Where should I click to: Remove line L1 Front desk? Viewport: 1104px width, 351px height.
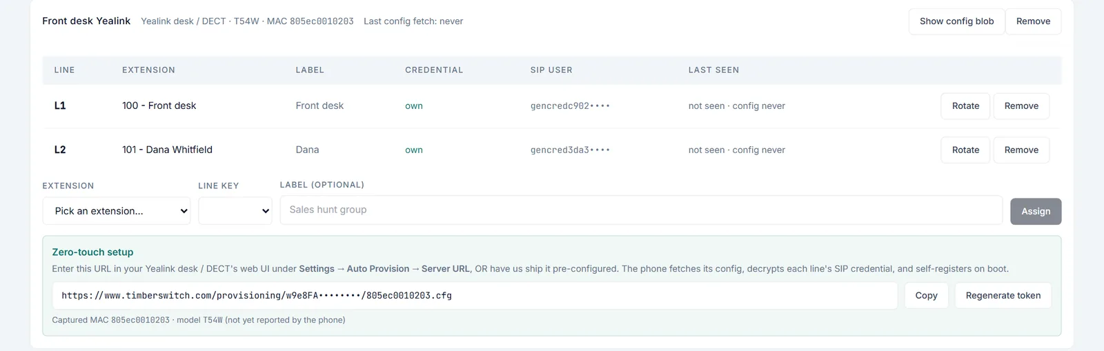[1021, 106]
